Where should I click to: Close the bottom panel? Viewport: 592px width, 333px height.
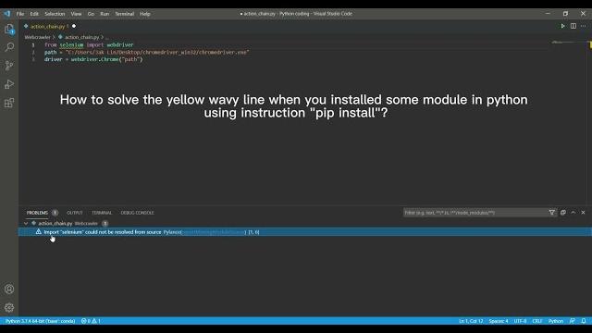pyautogui.click(x=583, y=213)
